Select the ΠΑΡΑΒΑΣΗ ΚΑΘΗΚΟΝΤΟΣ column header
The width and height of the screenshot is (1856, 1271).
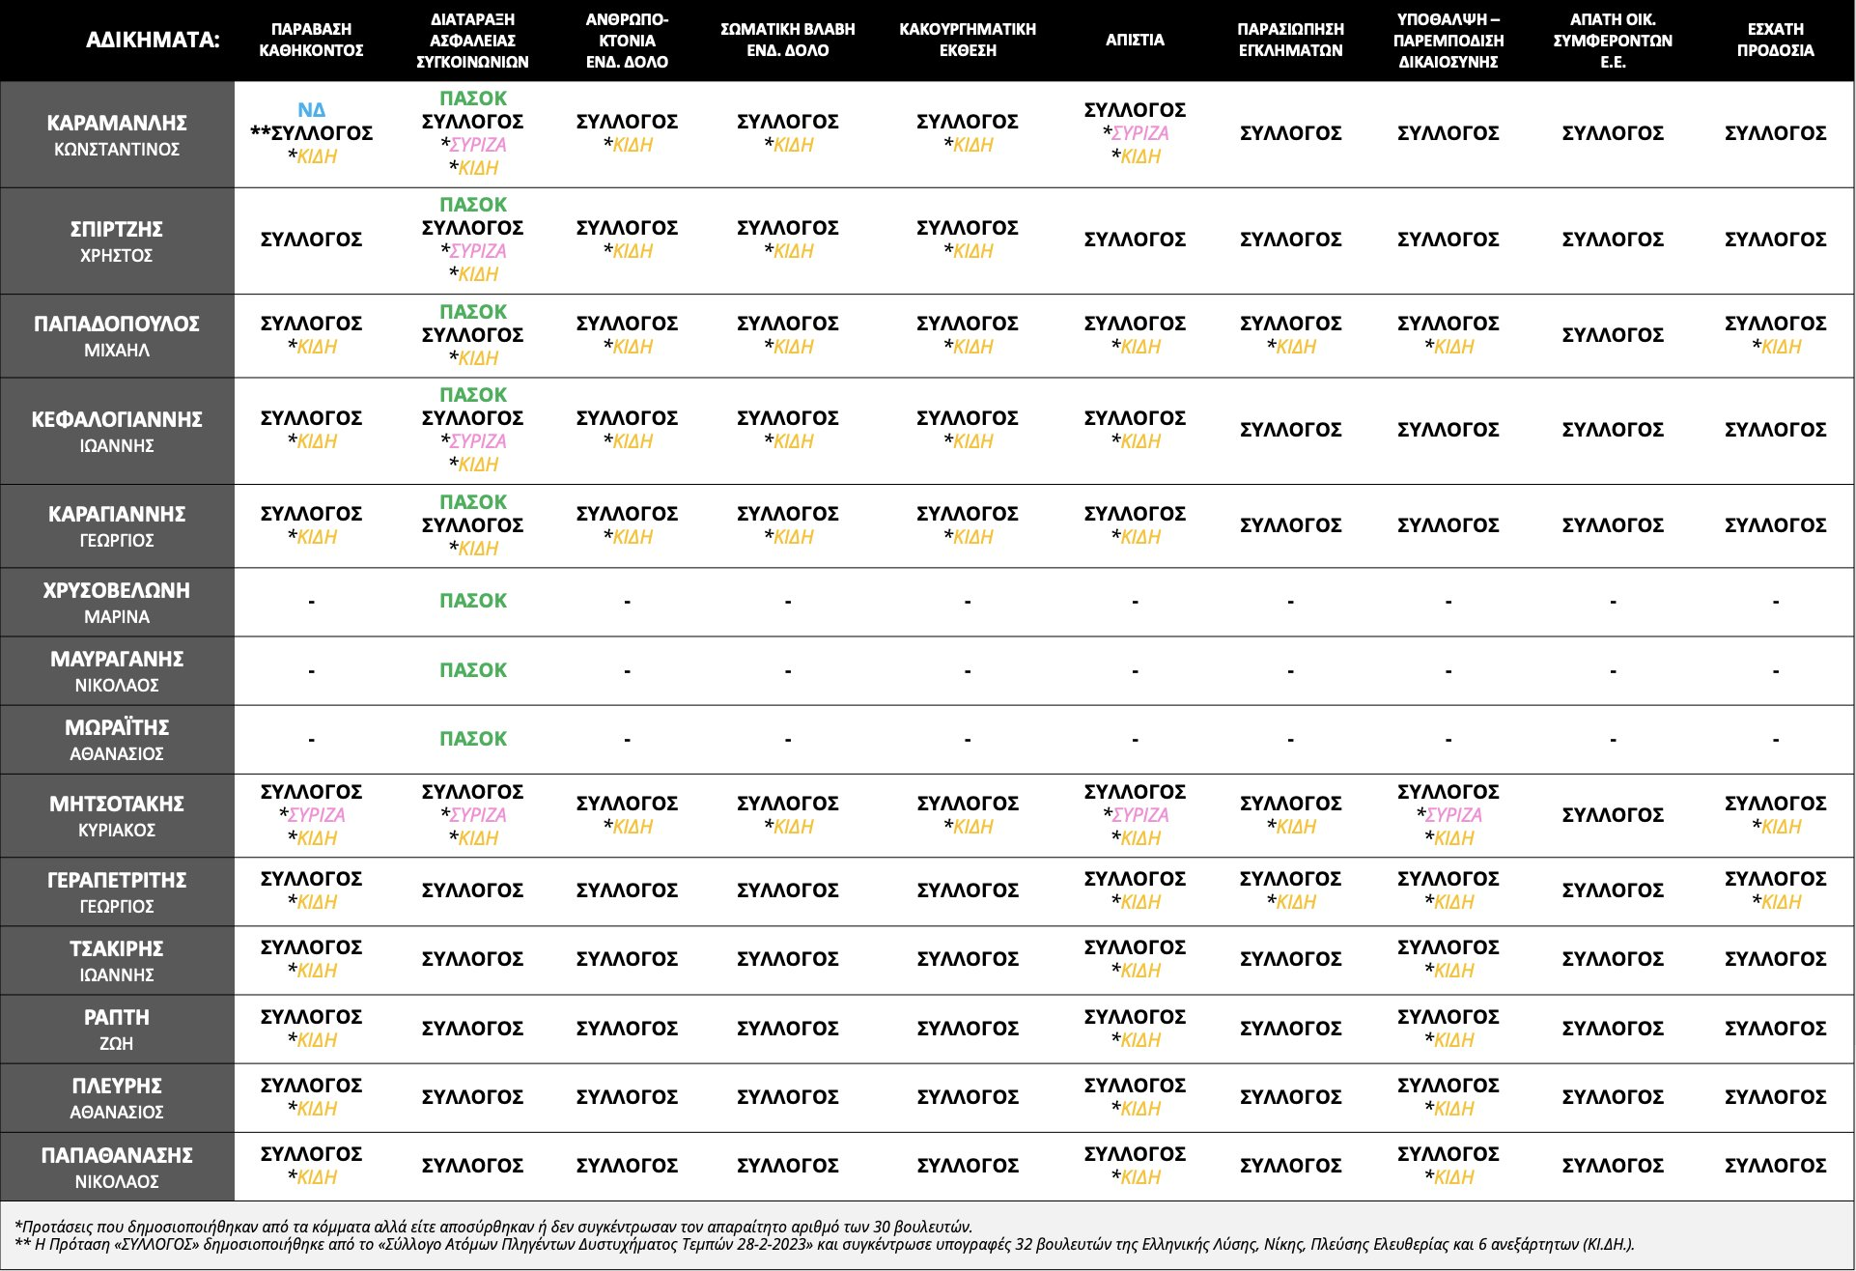(x=311, y=40)
